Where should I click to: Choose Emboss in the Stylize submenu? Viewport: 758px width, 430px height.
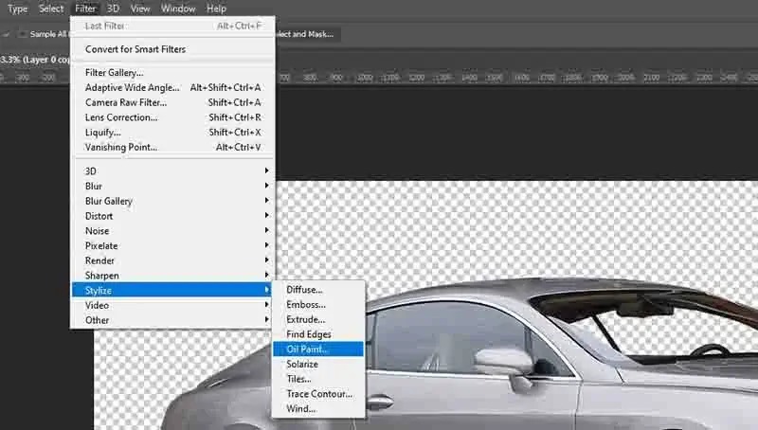306,305
